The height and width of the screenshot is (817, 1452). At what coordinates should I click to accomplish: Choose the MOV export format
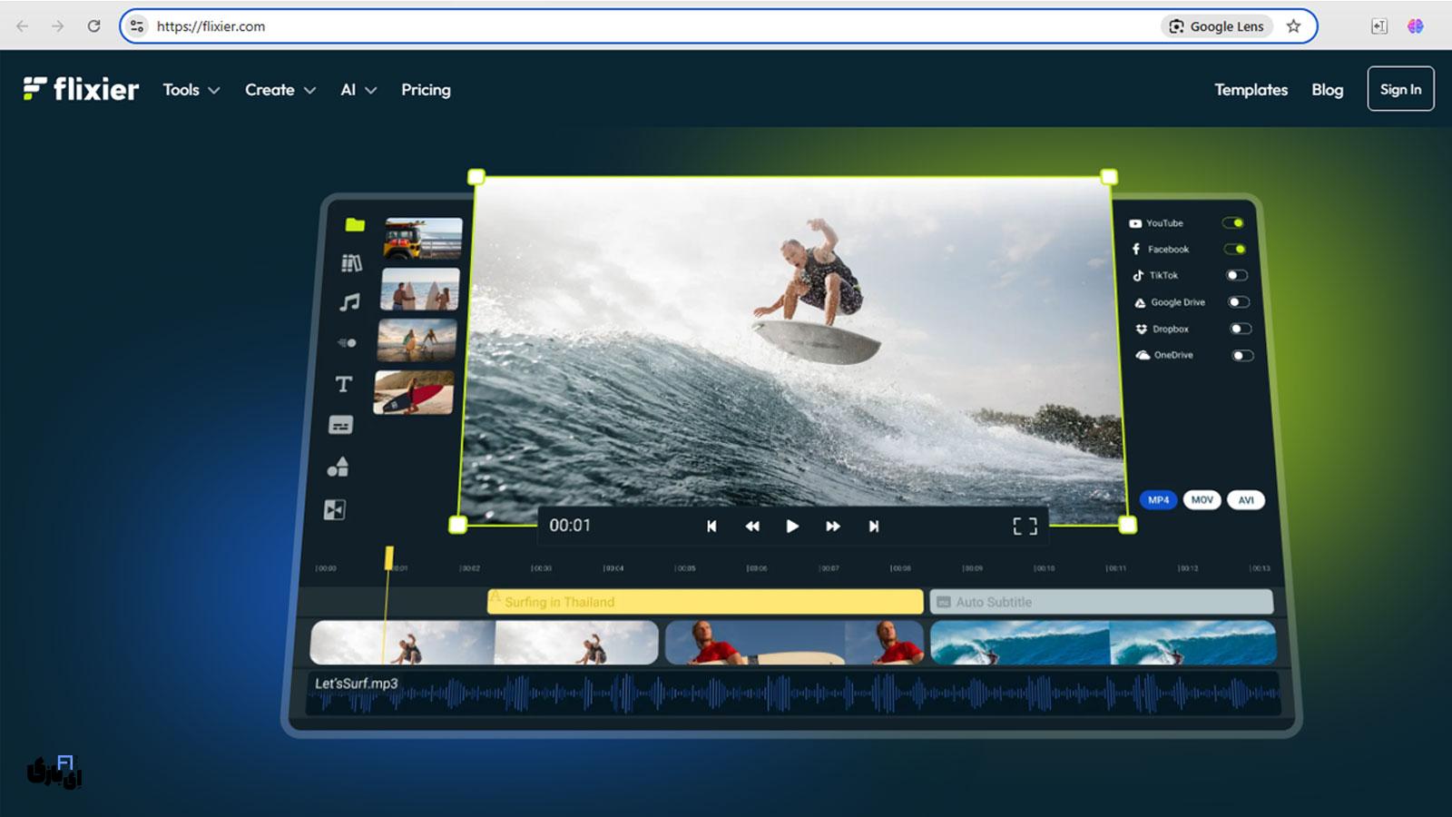pos(1202,500)
